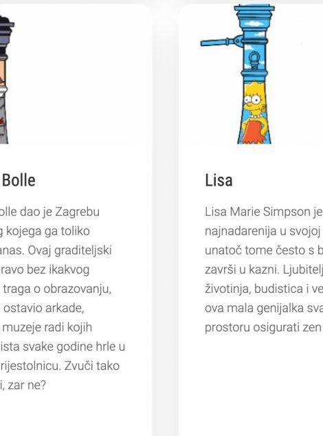
Task: Open the Lisa card heading
Action: 219,180
